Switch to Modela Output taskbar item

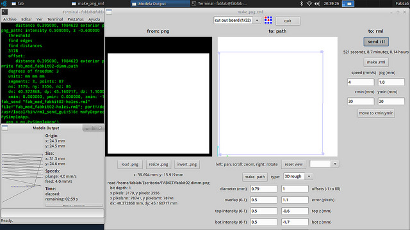click(160, 3)
